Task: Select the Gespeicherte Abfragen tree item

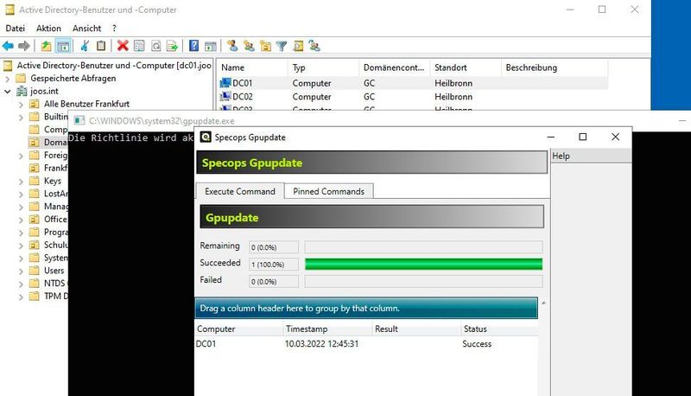Action: point(73,79)
